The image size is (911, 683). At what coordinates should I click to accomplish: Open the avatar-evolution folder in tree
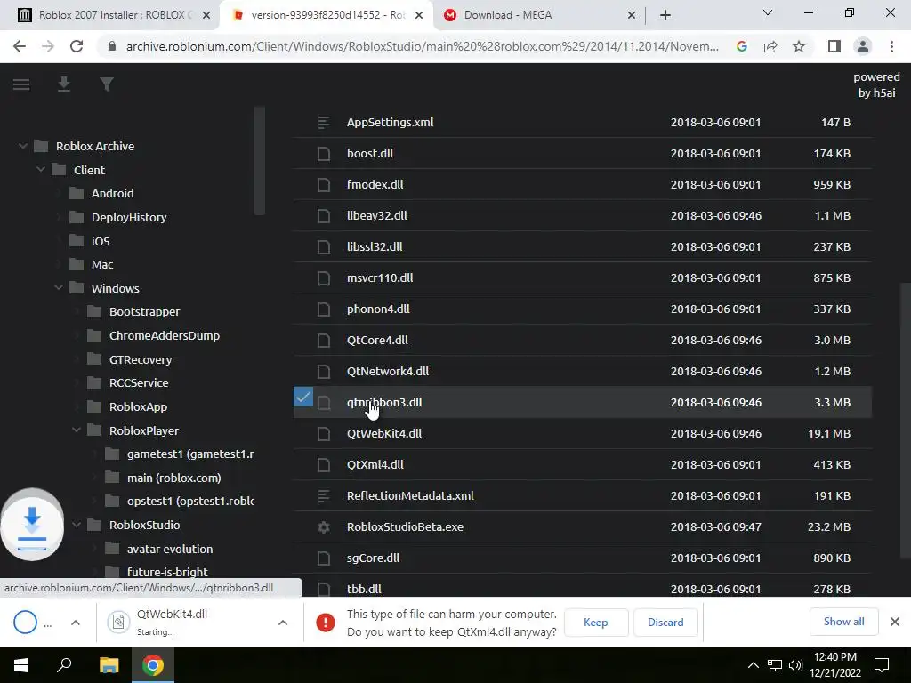[x=170, y=549]
